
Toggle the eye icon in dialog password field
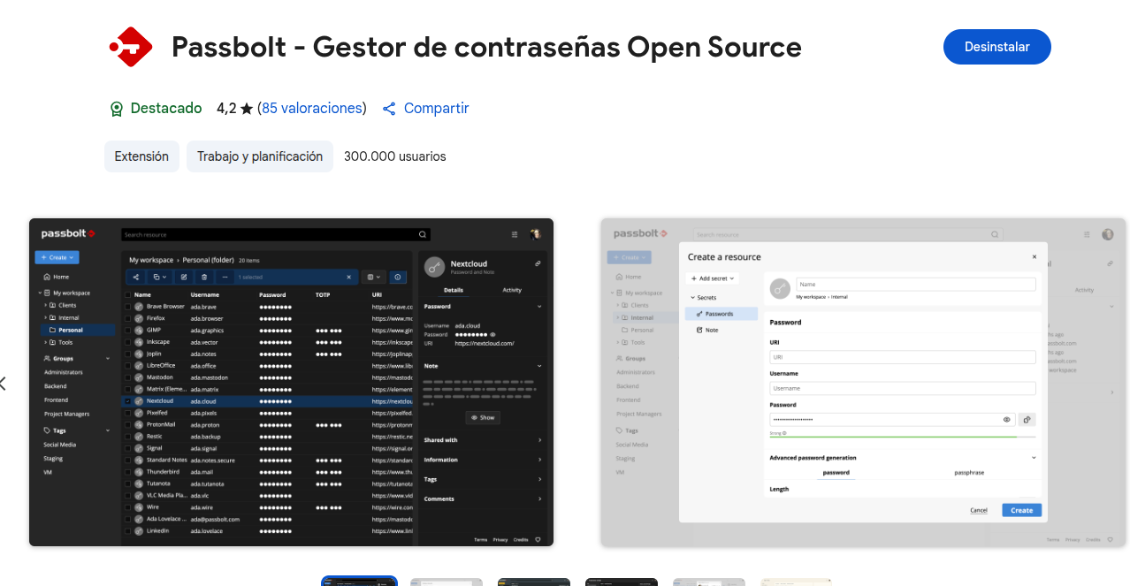pyautogui.click(x=1006, y=420)
